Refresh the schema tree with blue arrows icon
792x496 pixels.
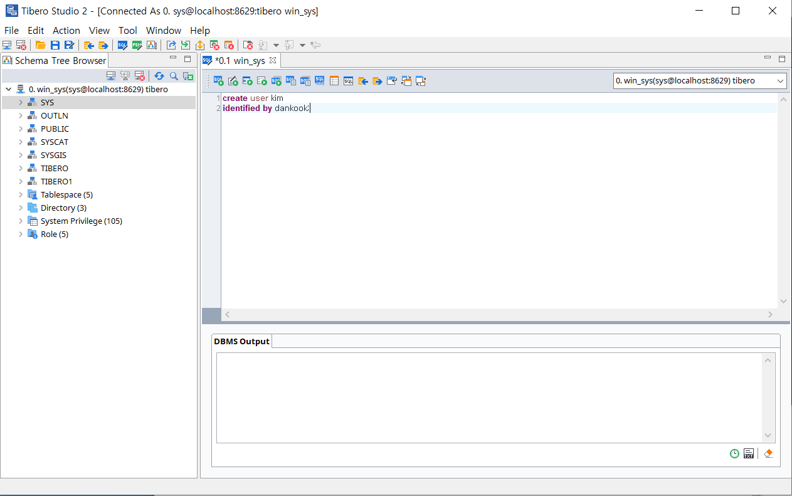pyautogui.click(x=159, y=76)
